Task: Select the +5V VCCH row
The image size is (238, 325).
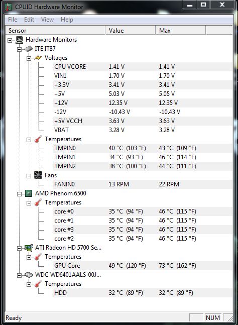Action: [x=143, y=121]
